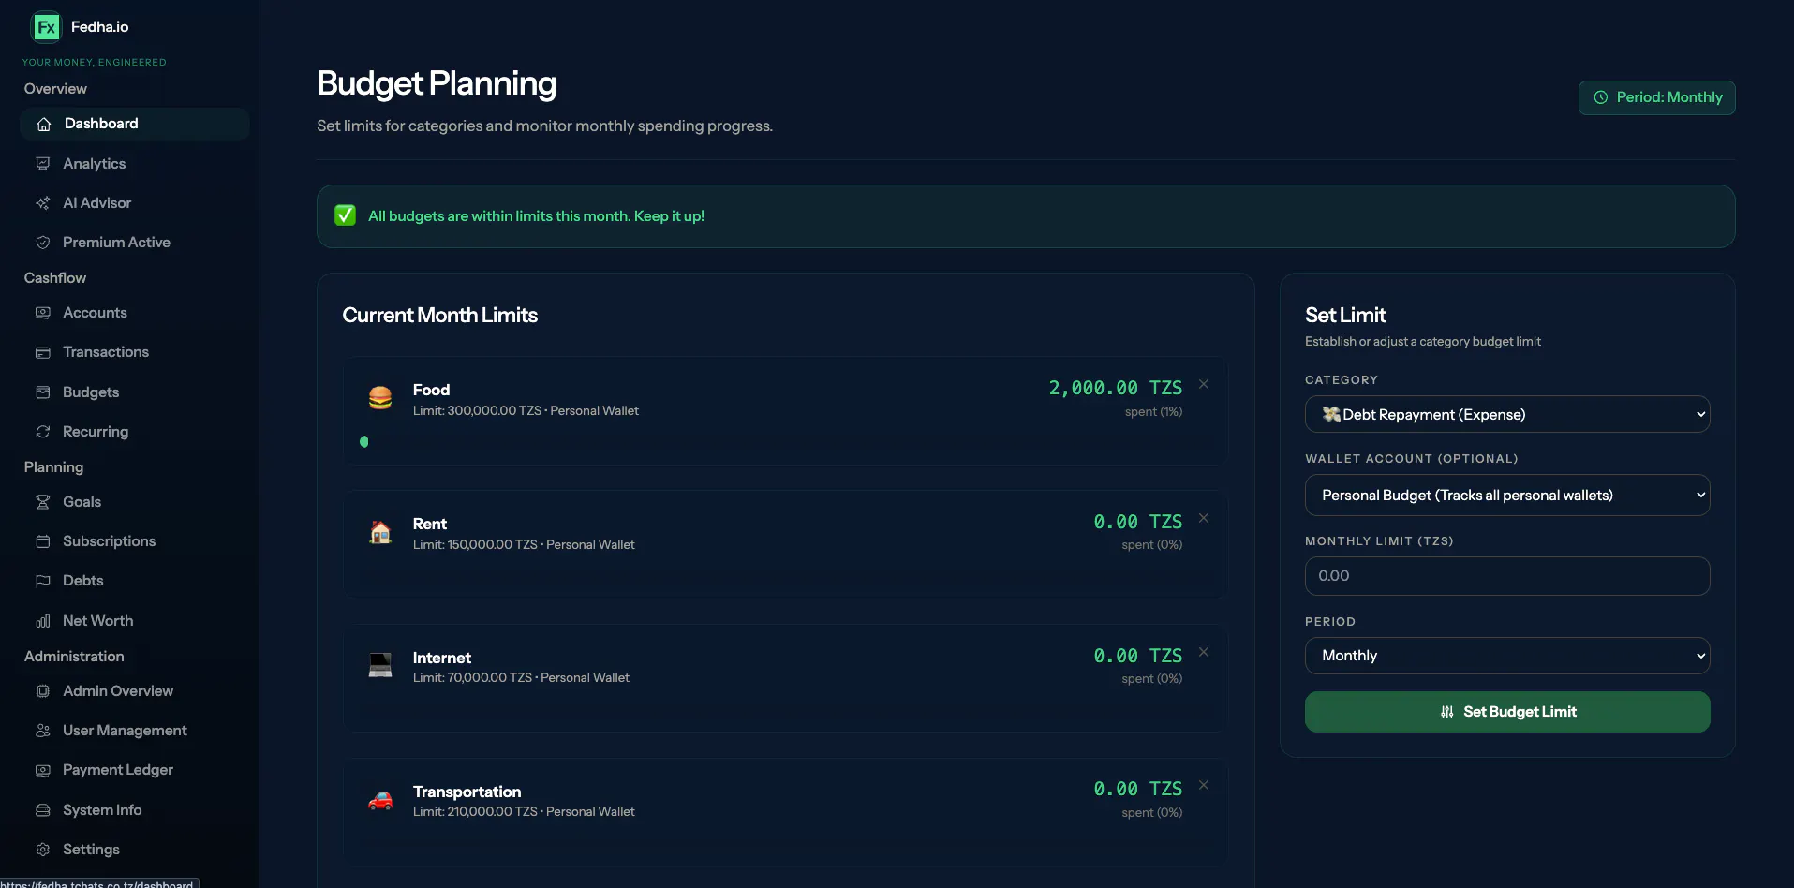Open AI Advisor from sidebar
Viewport: 1794px width, 888px height.
134,203
